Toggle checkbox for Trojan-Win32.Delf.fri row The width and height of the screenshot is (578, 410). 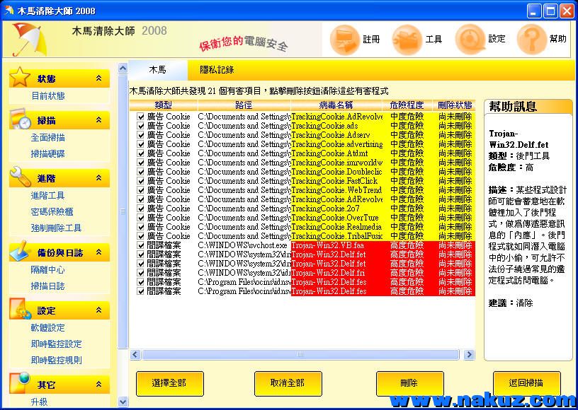coord(141,273)
